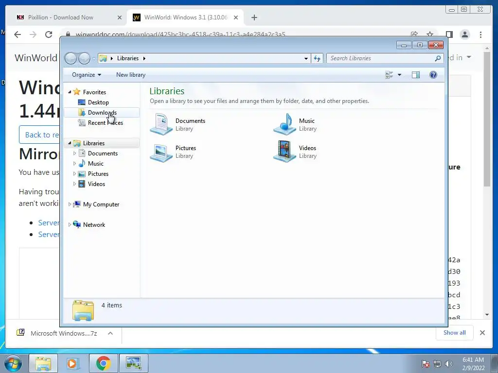
Task: Expand the Documents tree node
Action: tap(74, 153)
